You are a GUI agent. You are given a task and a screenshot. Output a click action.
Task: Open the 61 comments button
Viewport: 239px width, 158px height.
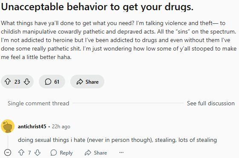52,82
